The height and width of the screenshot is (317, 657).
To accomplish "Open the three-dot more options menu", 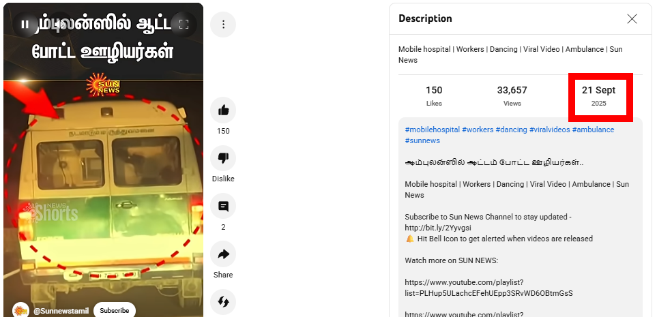I will [x=223, y=25].
